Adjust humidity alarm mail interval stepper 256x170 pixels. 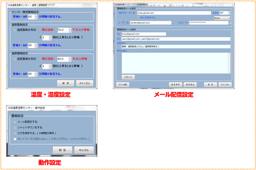[x=36, y=74]
